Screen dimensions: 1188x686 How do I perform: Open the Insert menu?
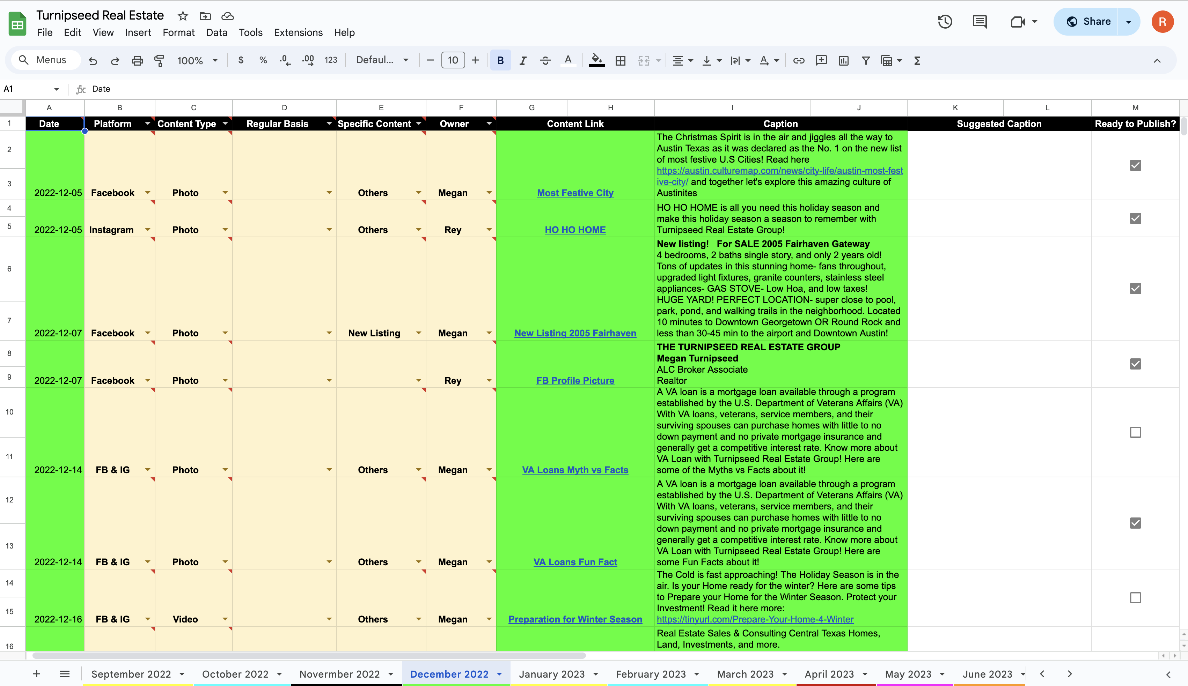click(138, 32)
